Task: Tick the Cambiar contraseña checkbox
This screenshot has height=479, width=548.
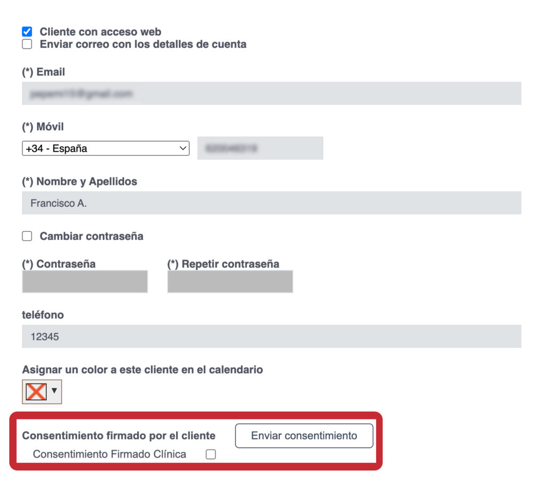Action: pyautogui.click(x=27, y=236)
